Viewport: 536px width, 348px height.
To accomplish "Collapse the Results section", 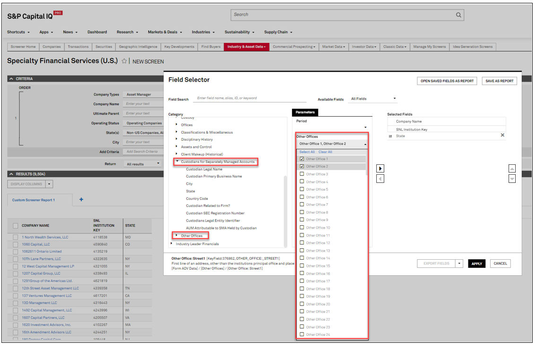I will tap(11, 174).
